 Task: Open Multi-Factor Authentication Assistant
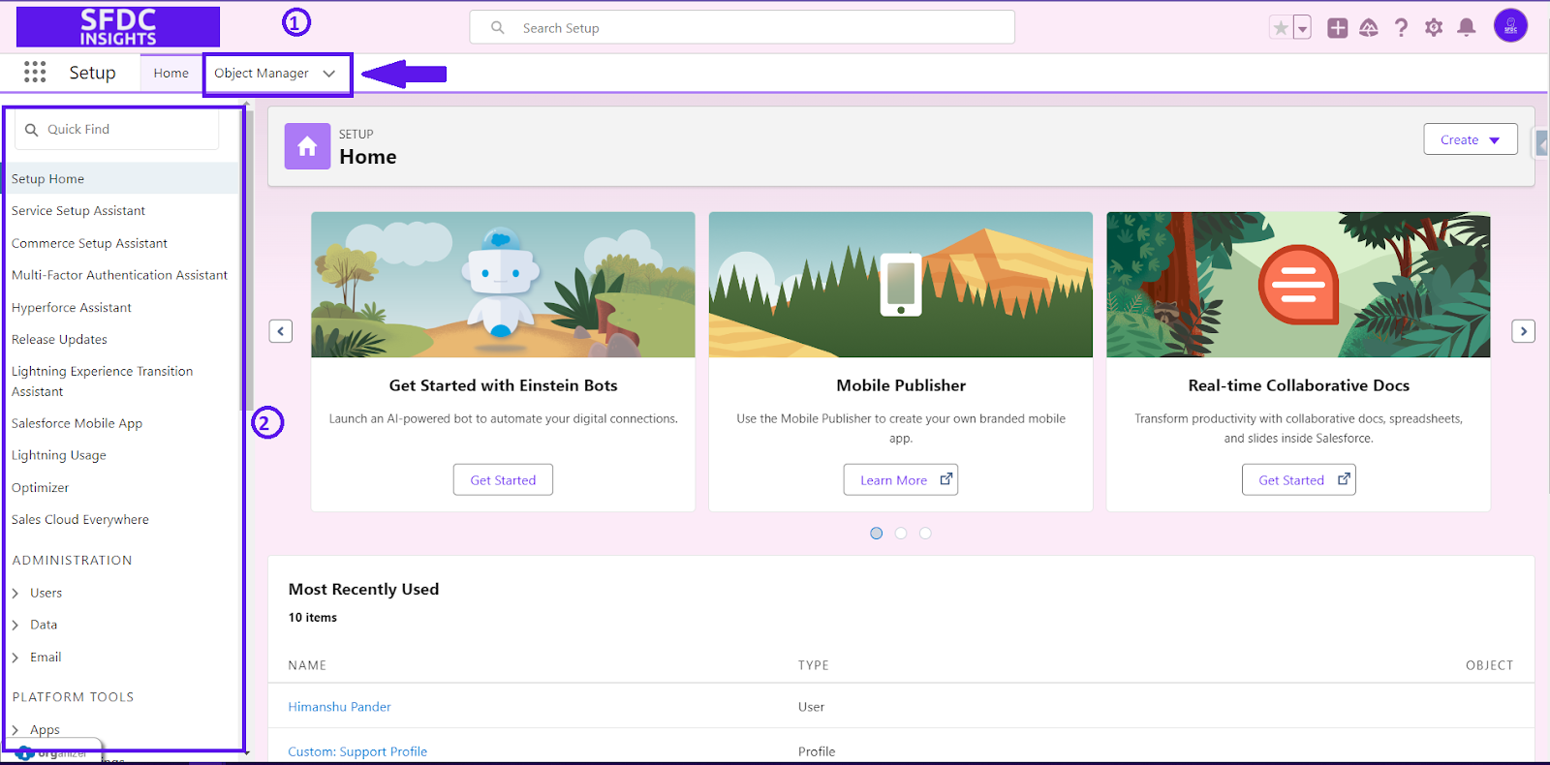coord(119,275)
